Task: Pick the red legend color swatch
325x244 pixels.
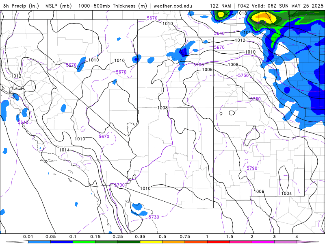Action: [219, 242]
